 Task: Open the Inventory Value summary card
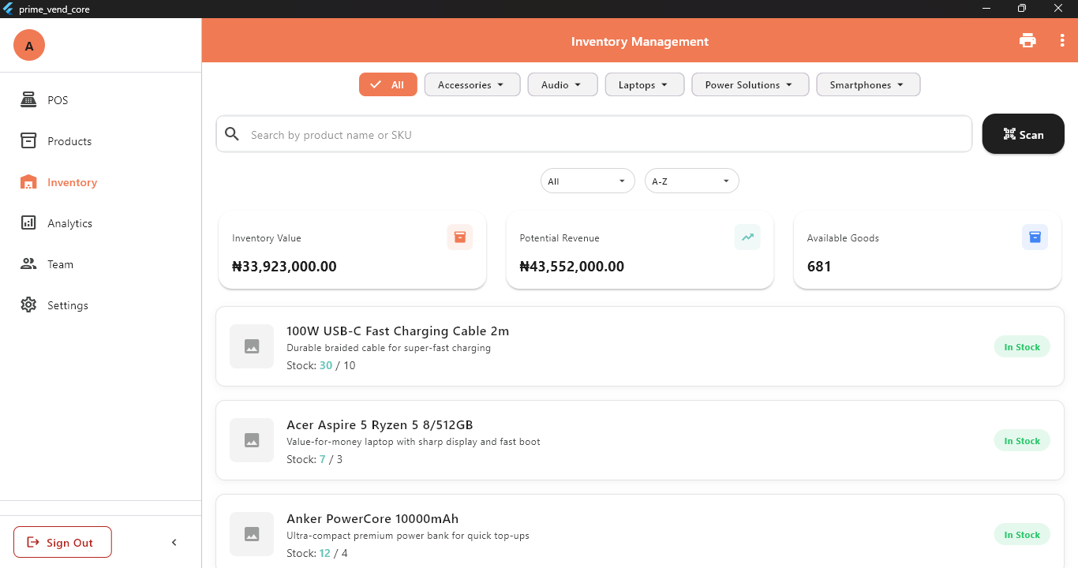pyautogui.click(x=352, y=250)
